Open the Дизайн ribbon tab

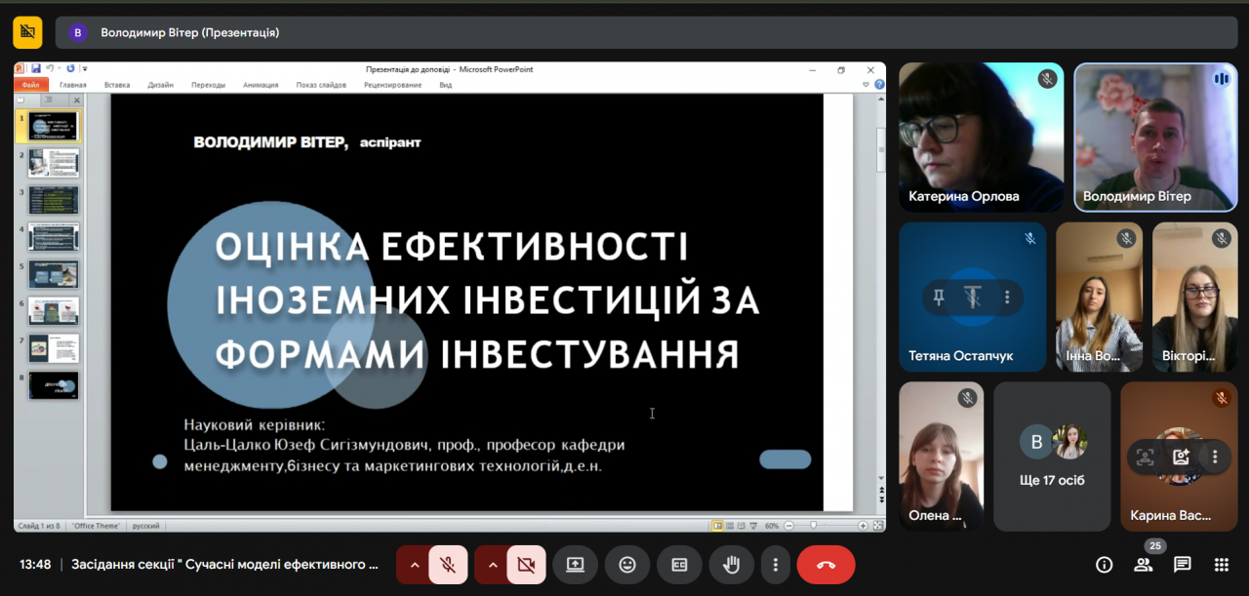[161, 85]
